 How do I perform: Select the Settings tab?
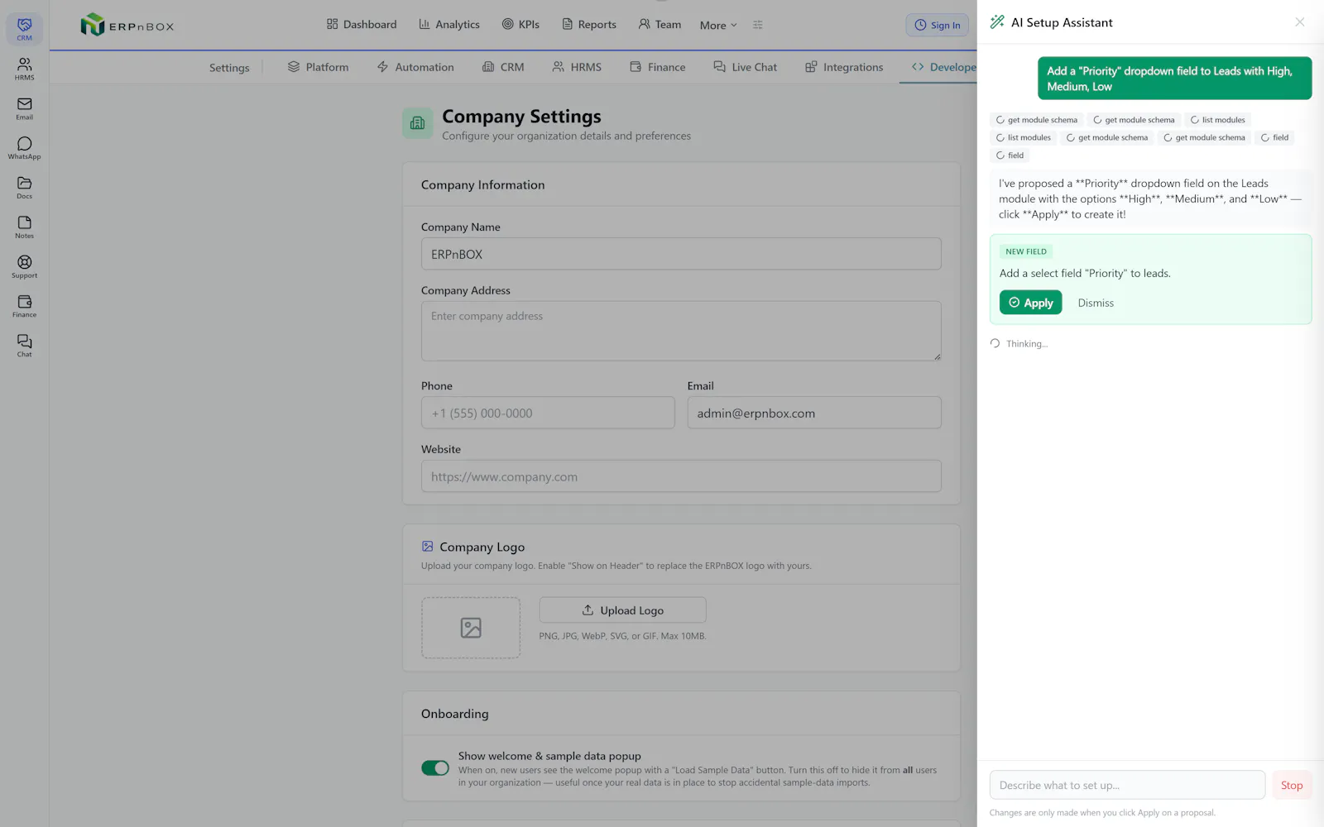click(x=229, y=68)
